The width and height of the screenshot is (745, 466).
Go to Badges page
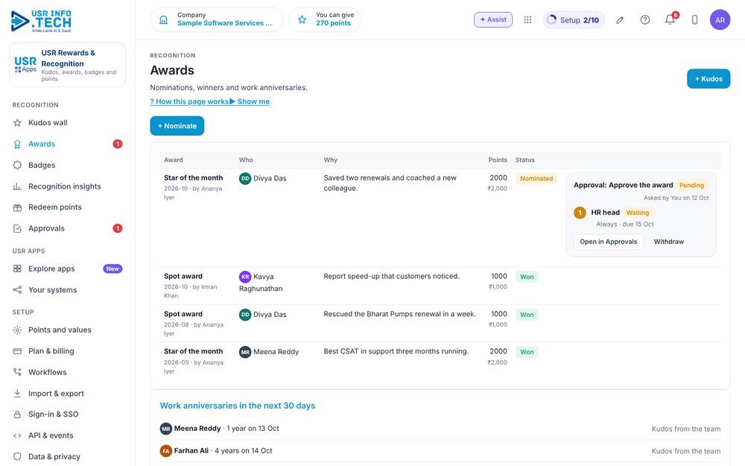tap(68, 165)
